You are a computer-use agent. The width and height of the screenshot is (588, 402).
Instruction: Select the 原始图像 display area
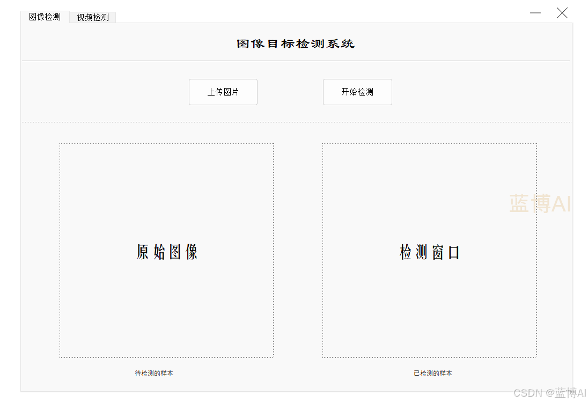tap(167, 251)
